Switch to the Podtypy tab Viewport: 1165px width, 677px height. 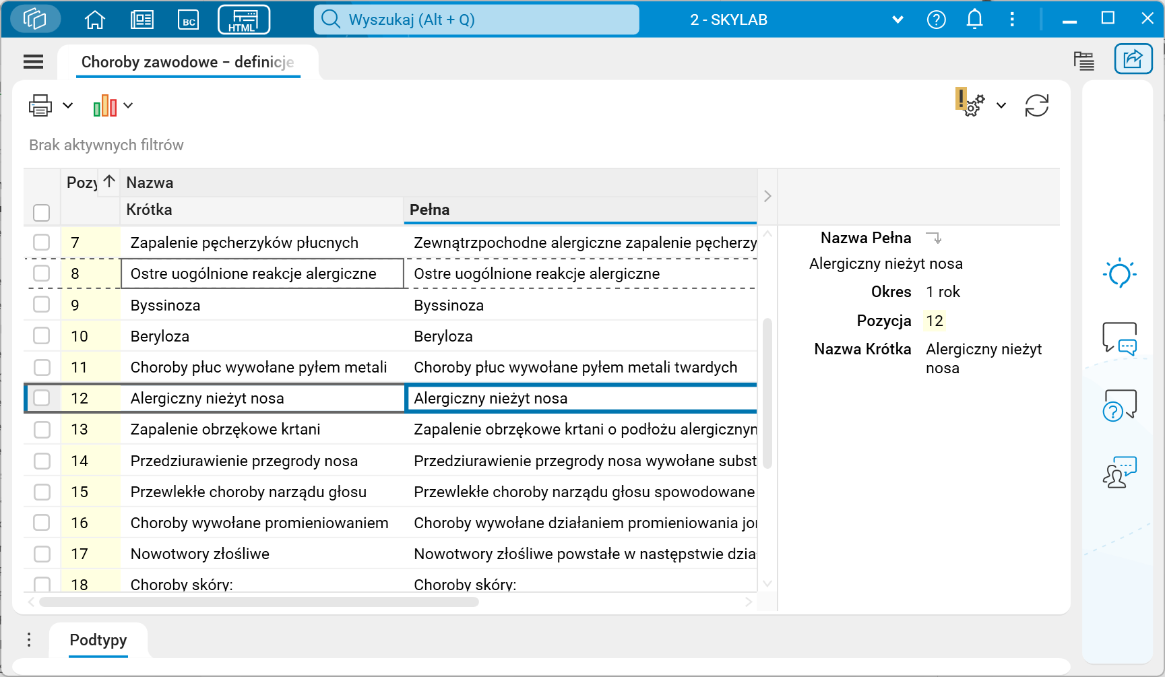98,640
